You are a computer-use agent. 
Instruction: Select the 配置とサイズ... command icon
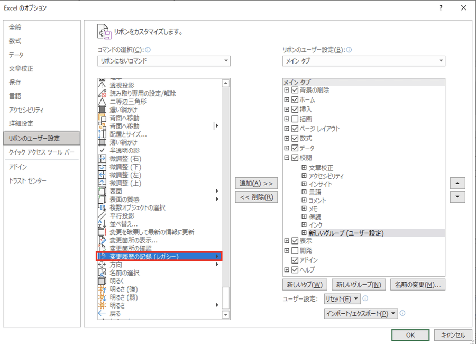pos(102,134)
